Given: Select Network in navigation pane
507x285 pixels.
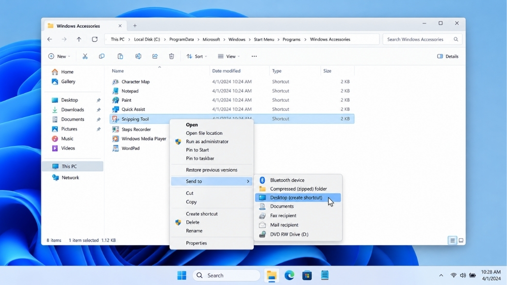Looking at the screenshot, I should [x=70, y=177].
